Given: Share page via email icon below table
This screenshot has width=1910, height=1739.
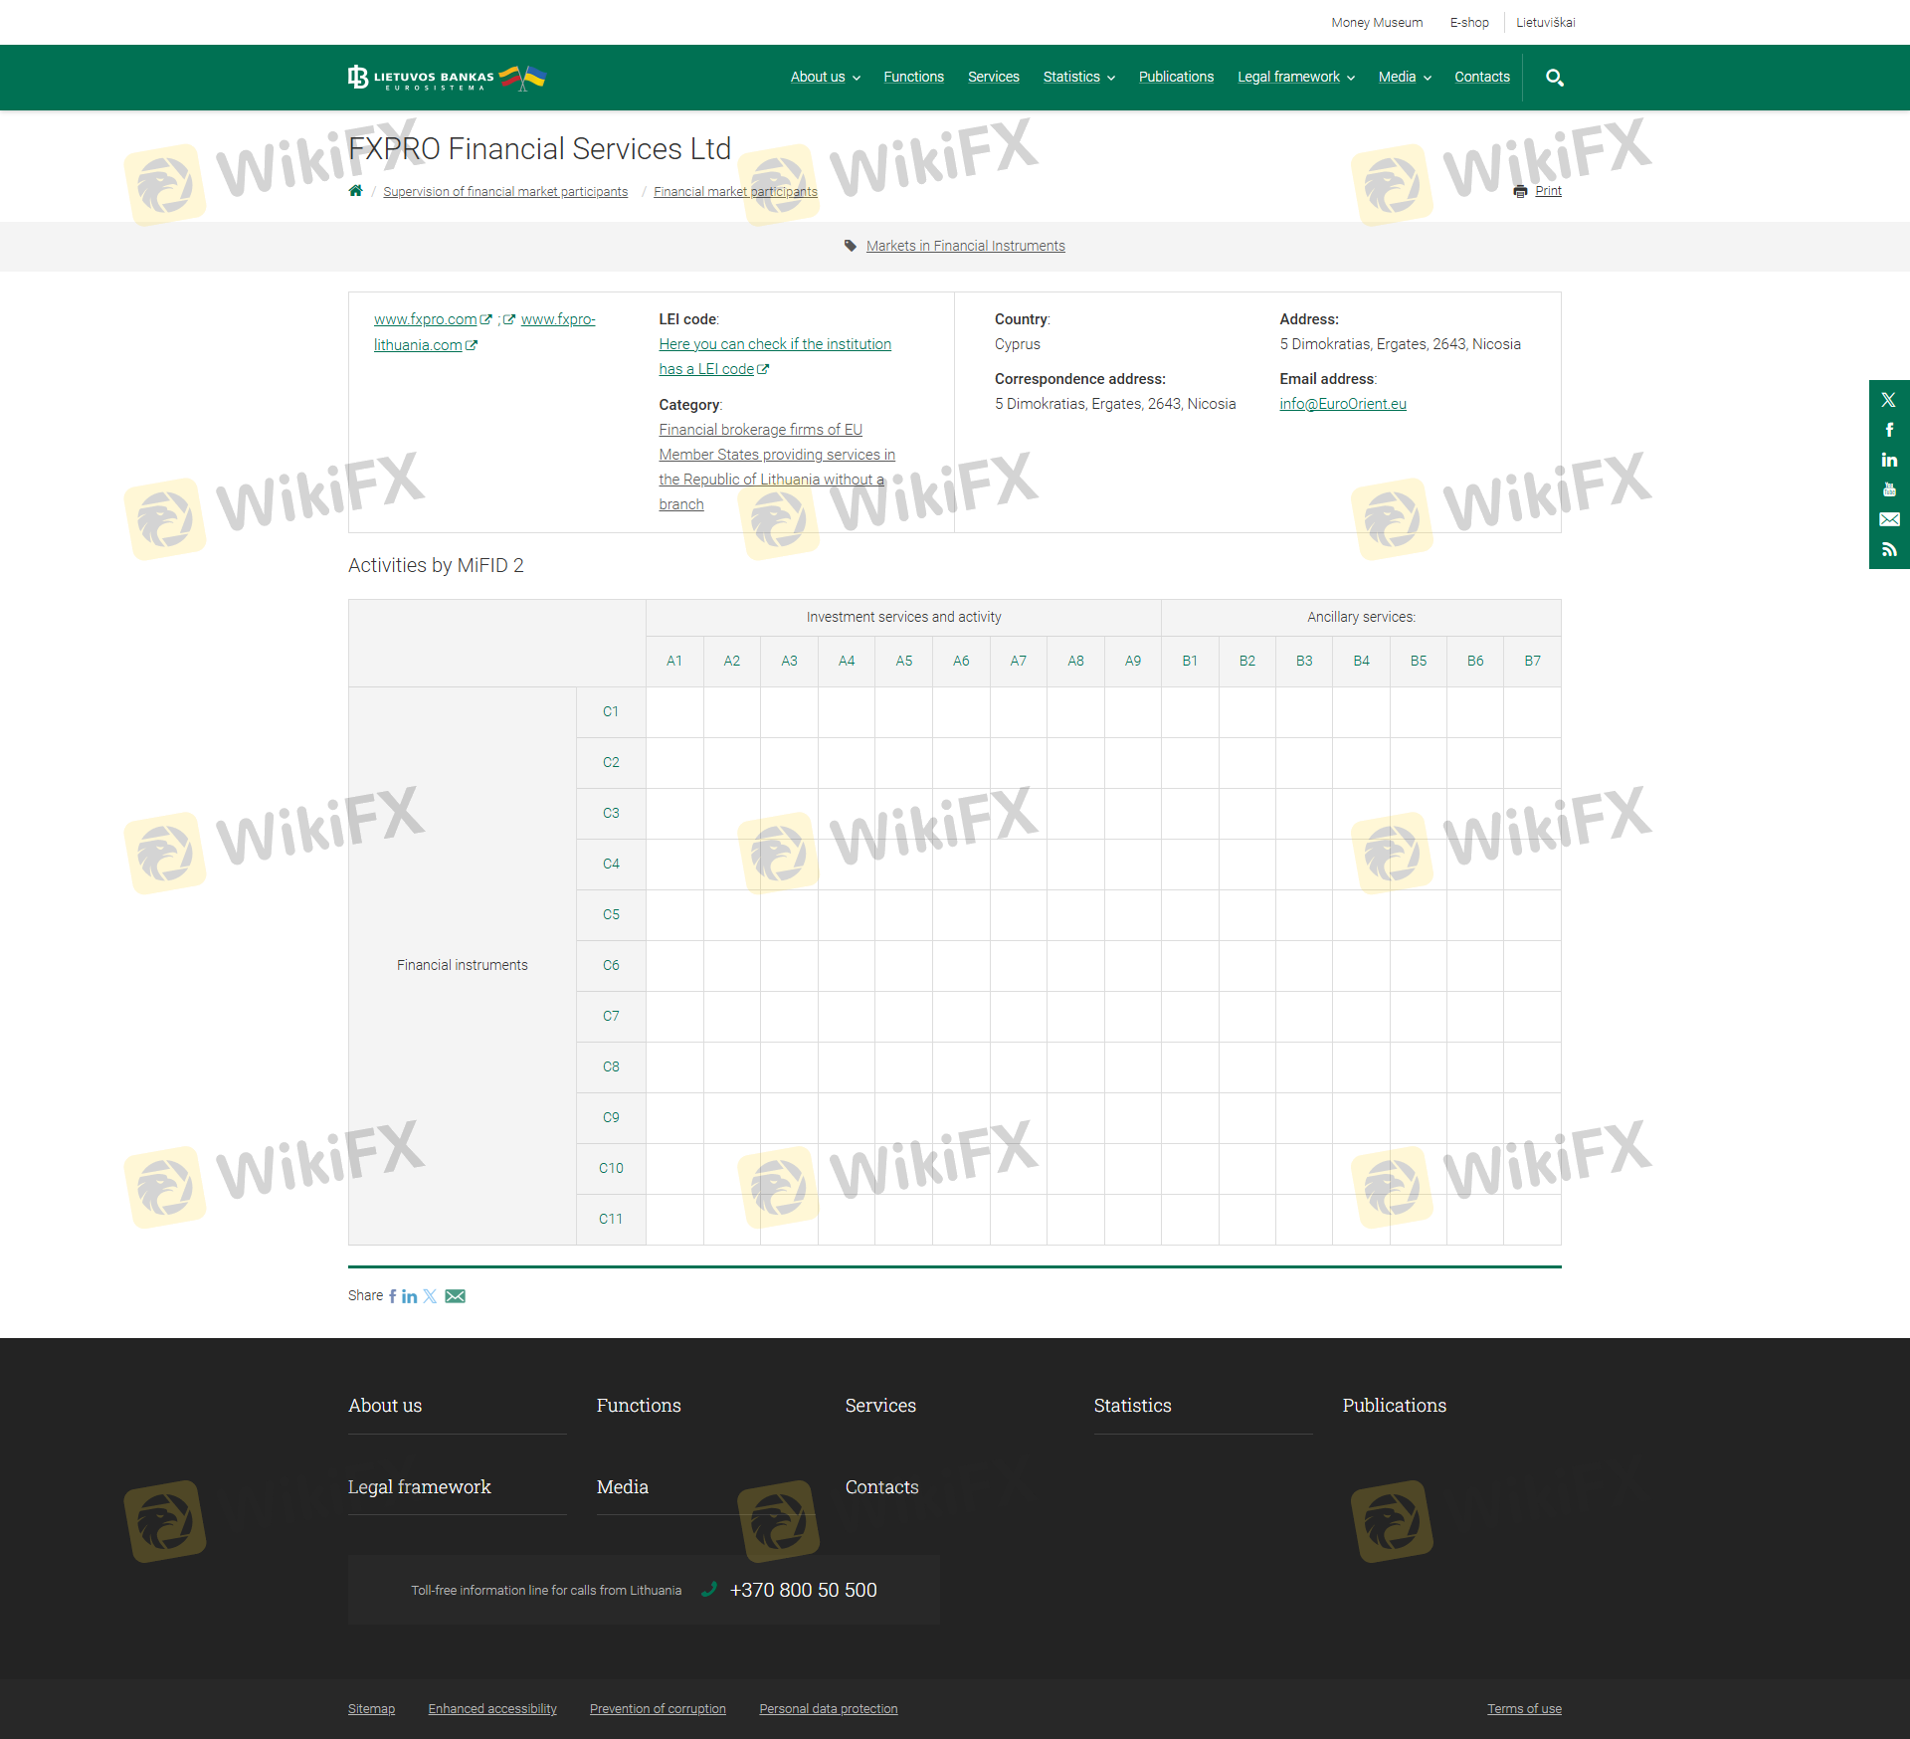Looking at the screenshot, I should [x=455, y=1296].
